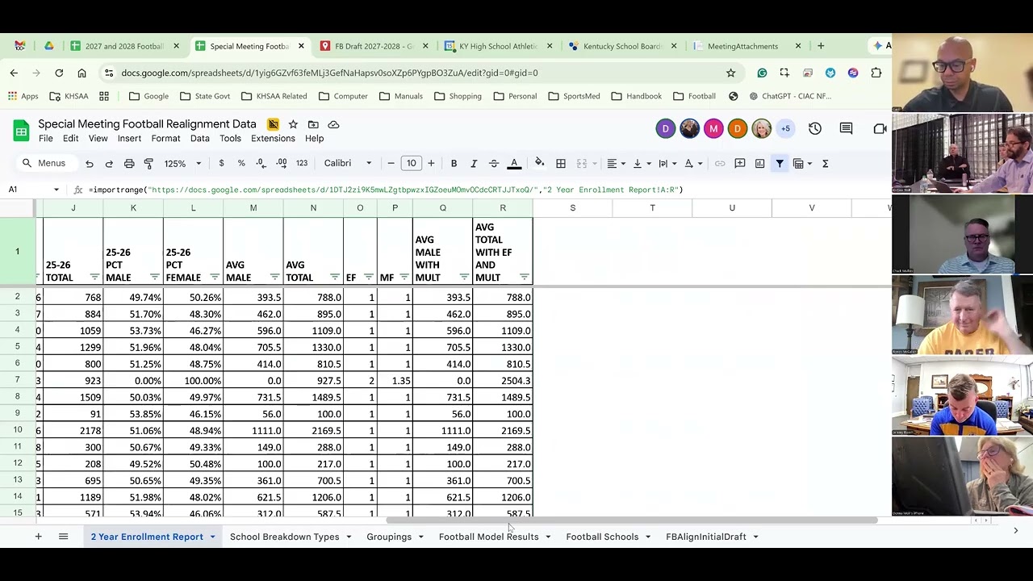The image size is (1033, 581).
Task: Open filter on AVG MALE WITH MULT column
Action: 464,278
